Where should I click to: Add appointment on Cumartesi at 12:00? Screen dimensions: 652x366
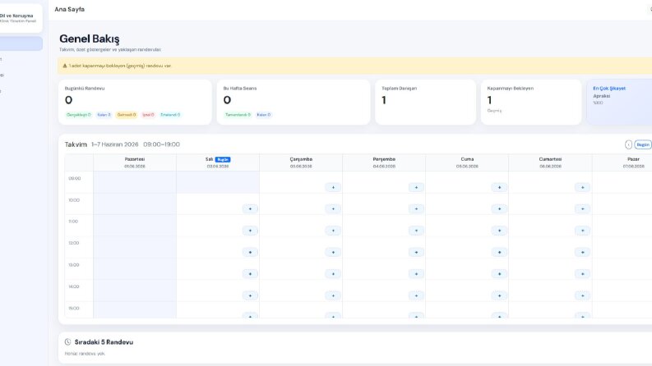583,252
